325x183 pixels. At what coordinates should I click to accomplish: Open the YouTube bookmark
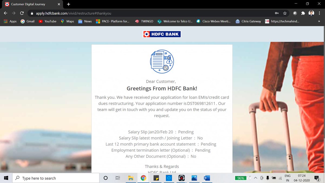tap(47, 21)
